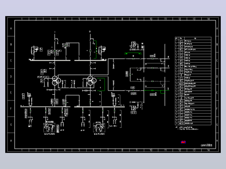The height and width of the screenshot is (169, 226).
Task: Select the right dashed-outline equipment box
Action: [99, 127]
